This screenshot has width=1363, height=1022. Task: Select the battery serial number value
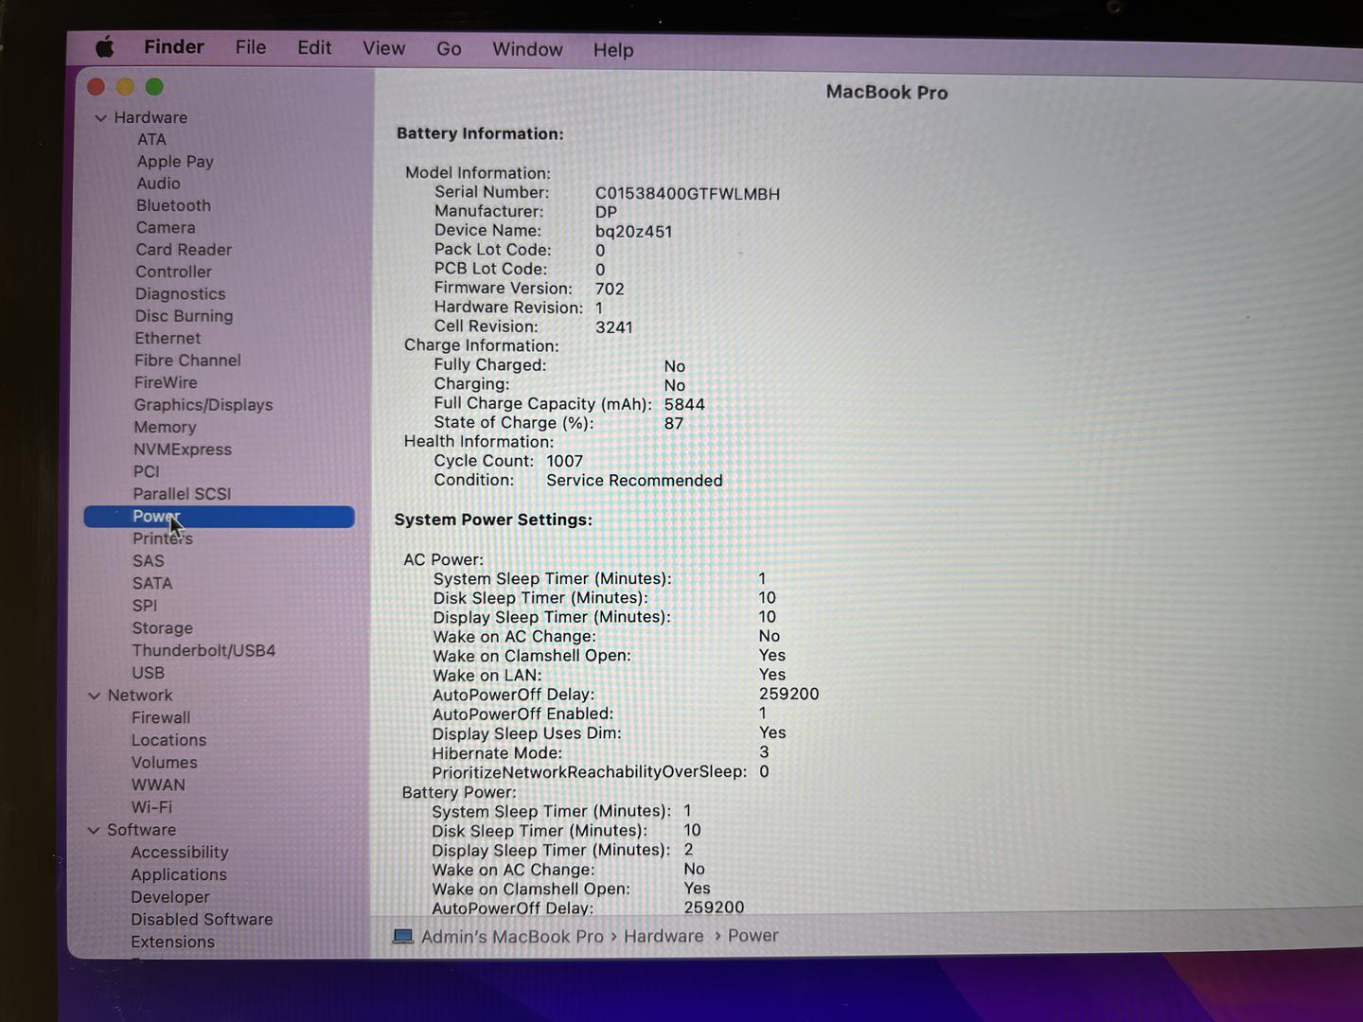coord(687,194)
